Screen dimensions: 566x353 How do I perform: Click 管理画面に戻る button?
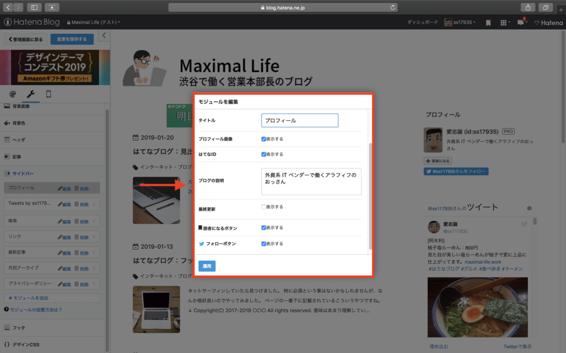tap(25, 39)
